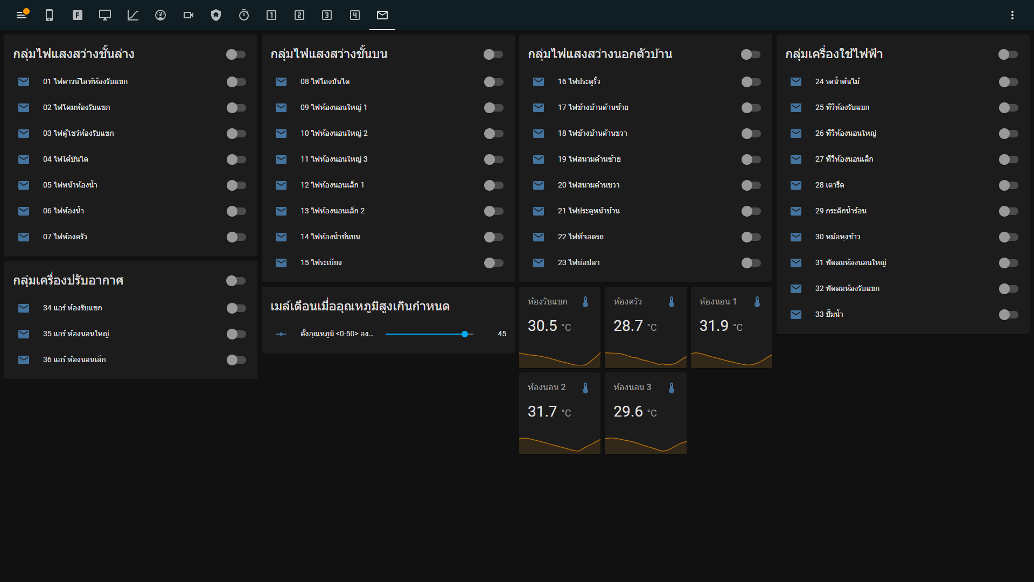Click envelope icon for row 08 ไฟโถงบันได
1034x582 pixels.
(281, 82)
